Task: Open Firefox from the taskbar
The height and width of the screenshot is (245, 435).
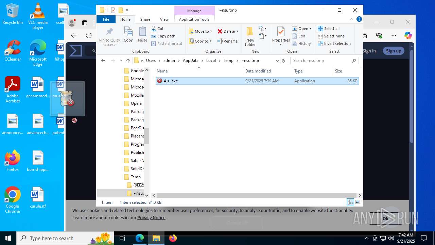Action: [x=173, y=238]
